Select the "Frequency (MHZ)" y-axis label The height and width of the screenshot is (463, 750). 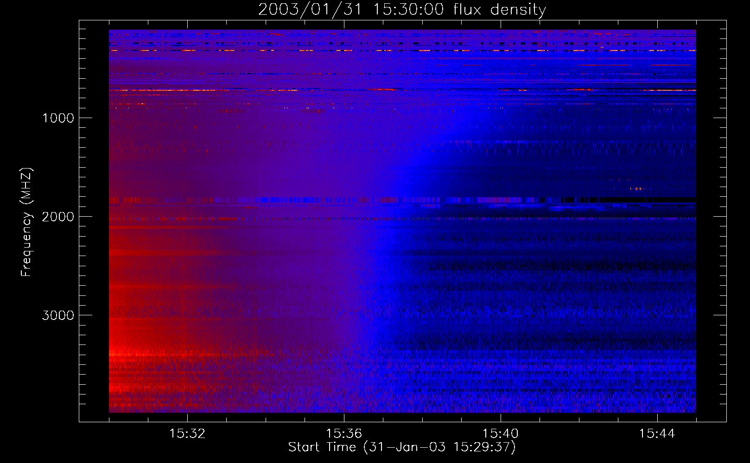coord(26,222)
